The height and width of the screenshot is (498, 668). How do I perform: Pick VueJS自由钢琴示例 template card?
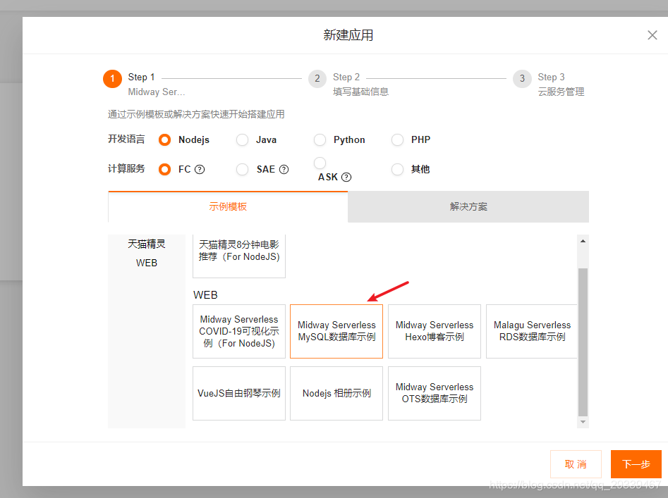(x=239, y=393)
